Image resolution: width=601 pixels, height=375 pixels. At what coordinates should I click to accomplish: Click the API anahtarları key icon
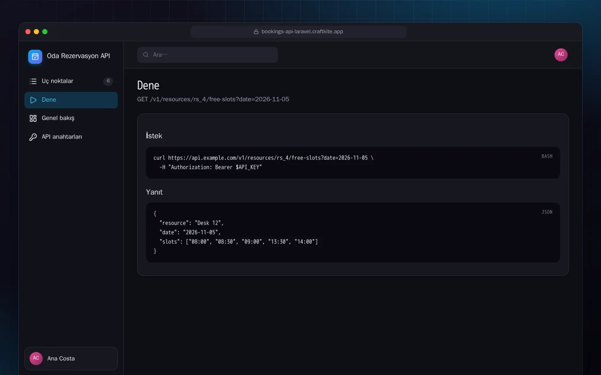33,137
